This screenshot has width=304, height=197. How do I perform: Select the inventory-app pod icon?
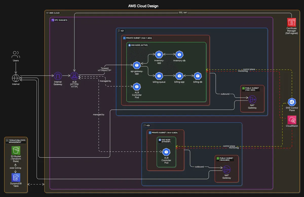[159, 54]
